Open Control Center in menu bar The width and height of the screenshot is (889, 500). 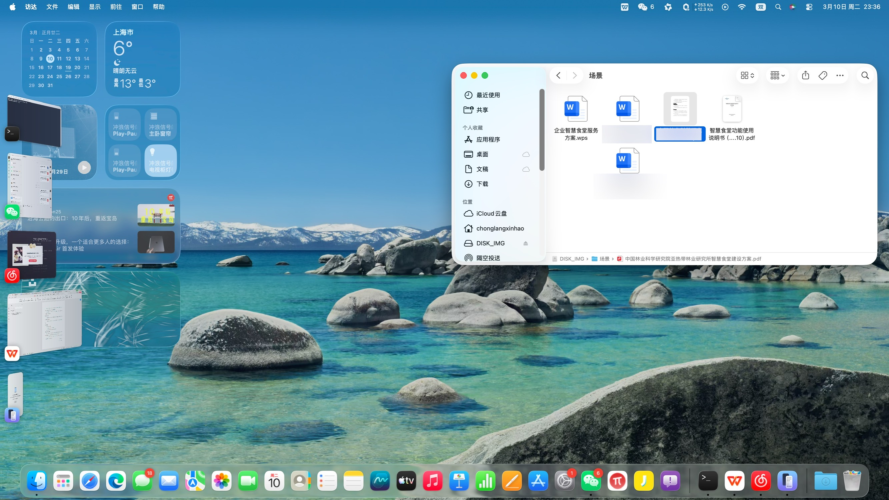point(809,7)
